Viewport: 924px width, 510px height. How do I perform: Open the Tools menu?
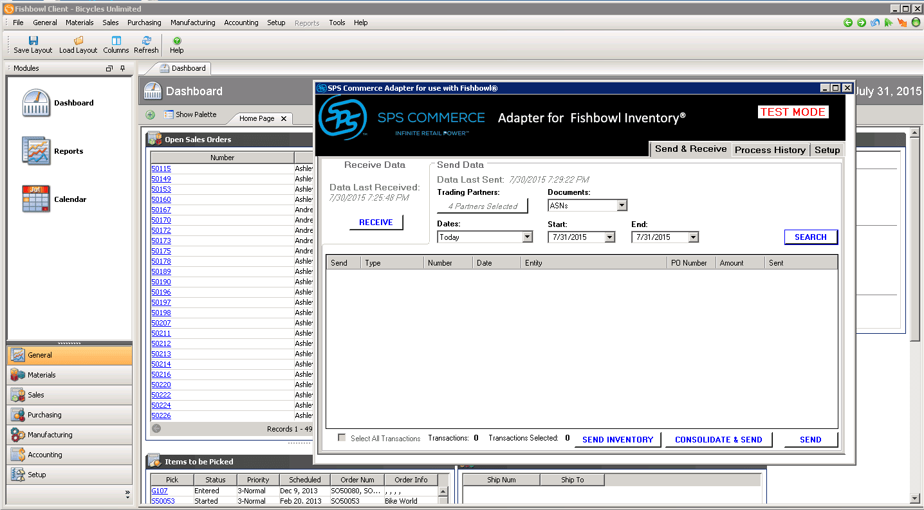(x=337, y=23)
